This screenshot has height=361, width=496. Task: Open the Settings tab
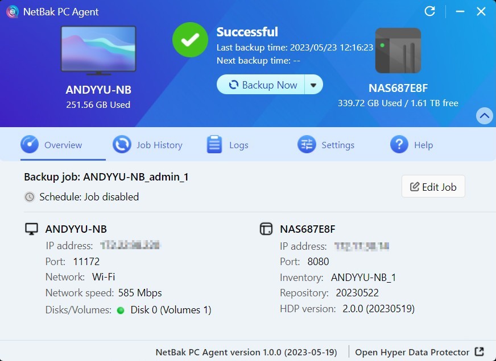(326, 145)
